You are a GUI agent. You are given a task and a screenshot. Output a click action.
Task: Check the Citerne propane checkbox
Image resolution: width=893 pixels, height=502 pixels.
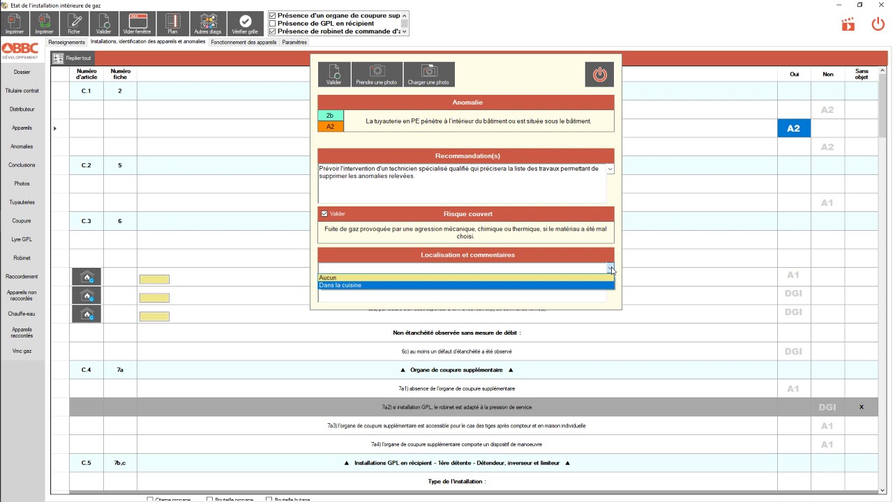coord(150,499)
